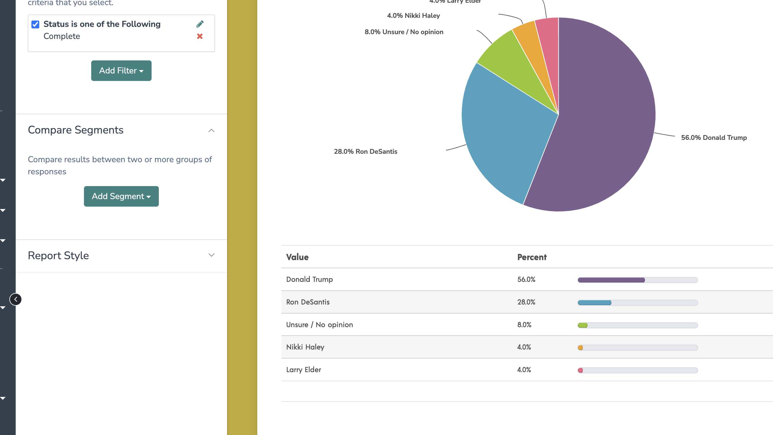
Task: Click the Donald Trump purple percent bar
Action: click(611, 280)
